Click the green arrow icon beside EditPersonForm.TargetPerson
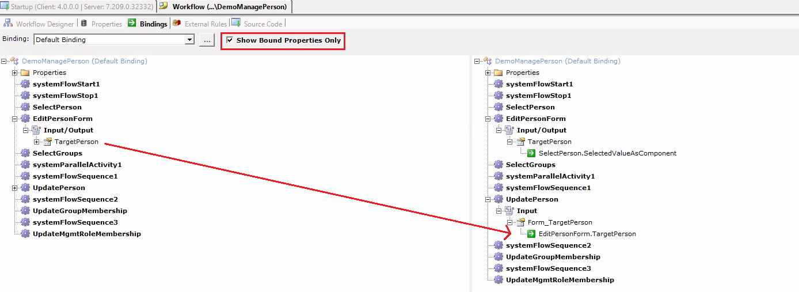This screenshot has width=799, height=292. [531, 234]
